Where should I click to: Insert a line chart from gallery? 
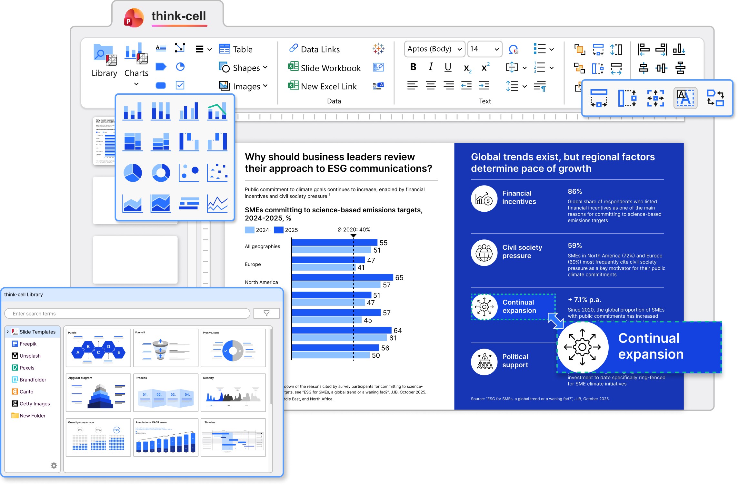217,204
